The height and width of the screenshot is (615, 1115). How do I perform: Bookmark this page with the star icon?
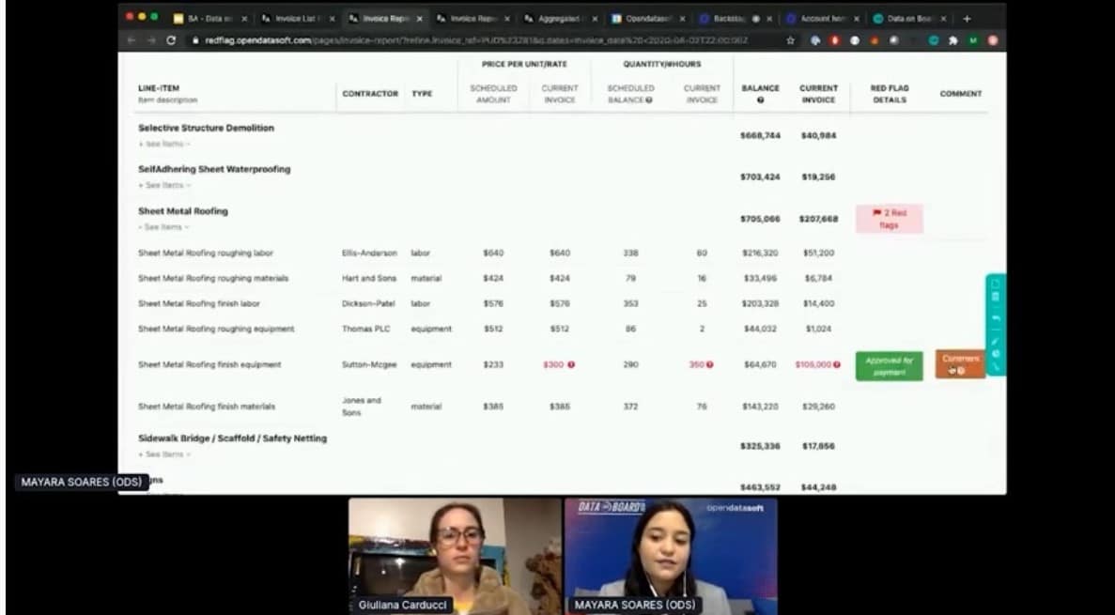pyautogui.click(x=791, y=40)
